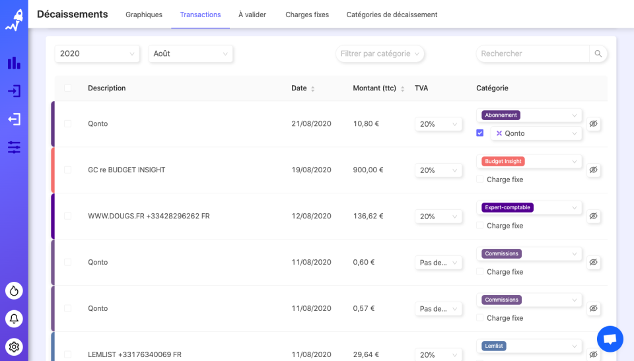Open the 2020 year dropdown
The width and height of the screenshot is (634, 361).
(97, 53)
